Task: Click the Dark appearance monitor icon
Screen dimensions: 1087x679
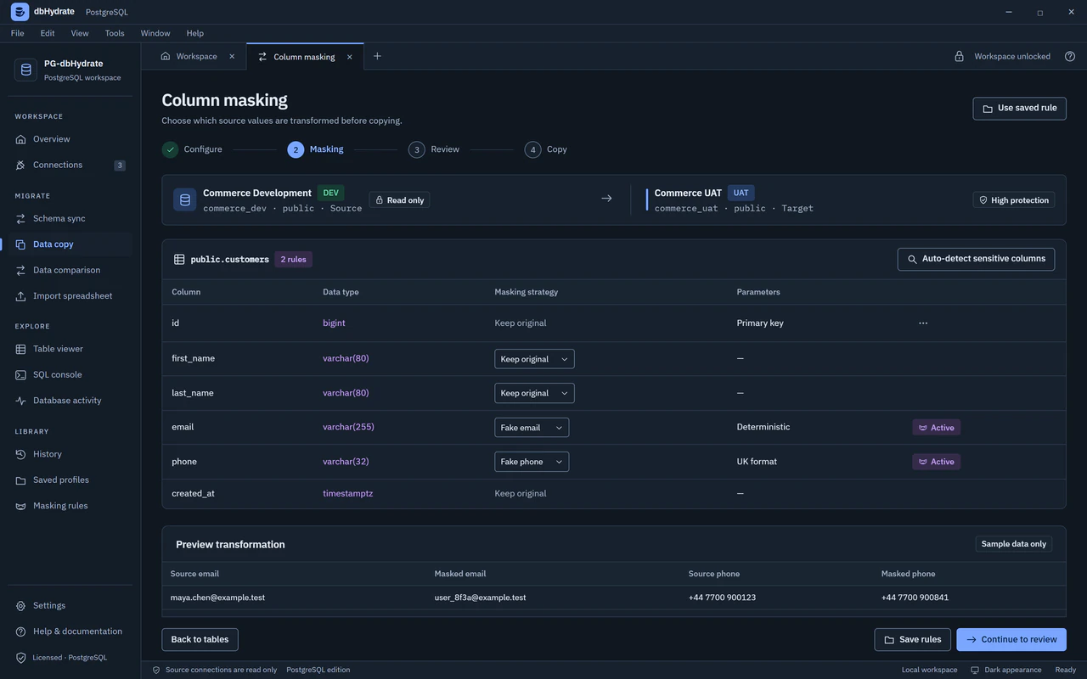Action: point(975,670)
